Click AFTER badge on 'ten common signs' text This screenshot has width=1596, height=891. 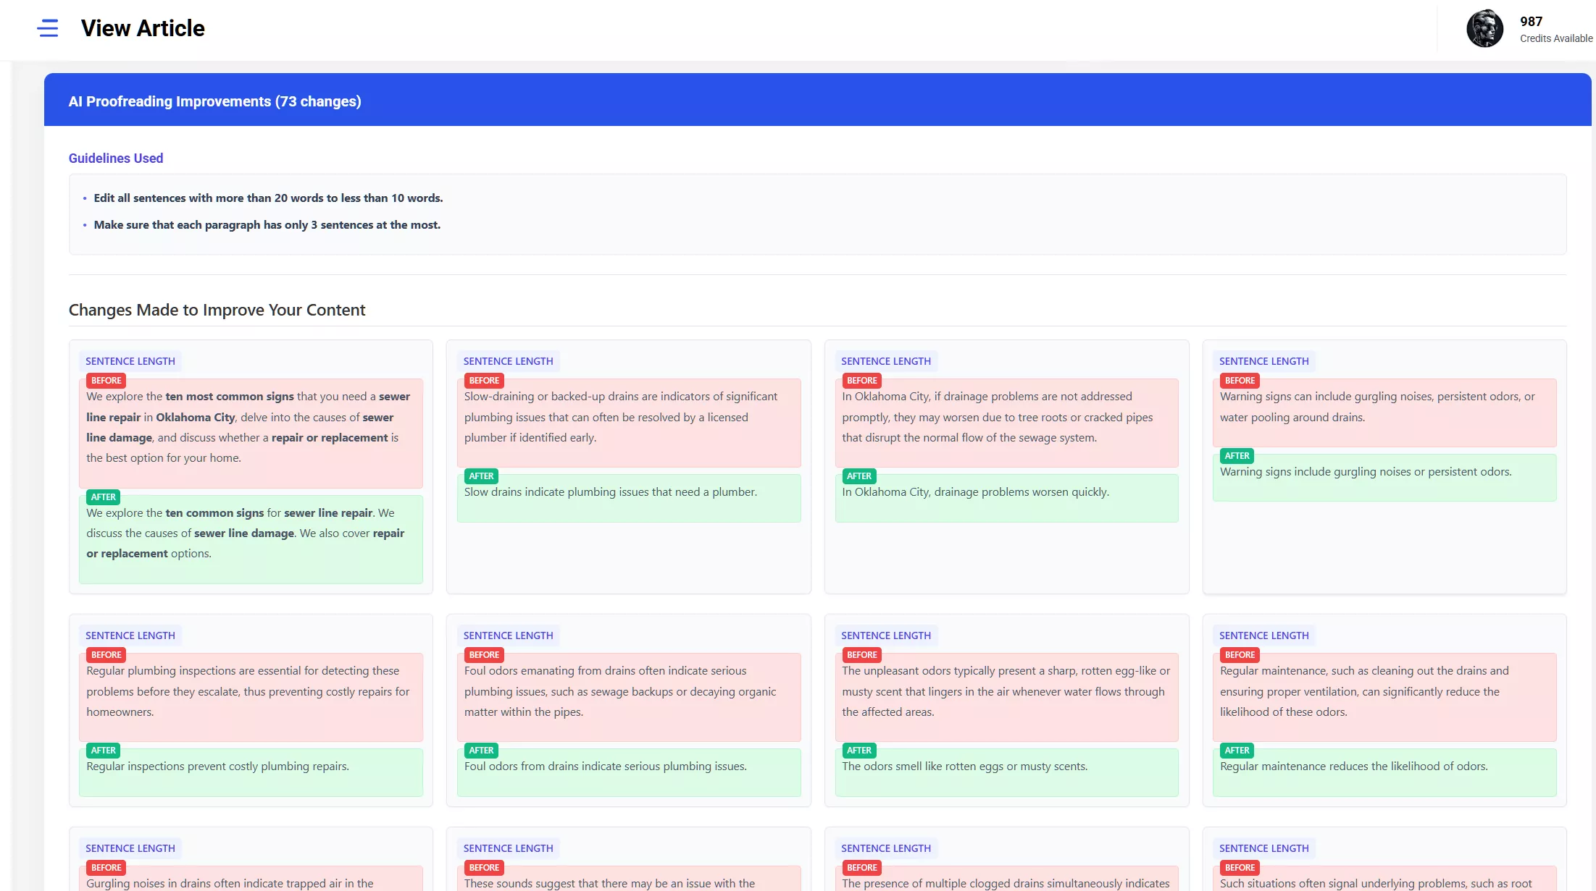(103, 497)
